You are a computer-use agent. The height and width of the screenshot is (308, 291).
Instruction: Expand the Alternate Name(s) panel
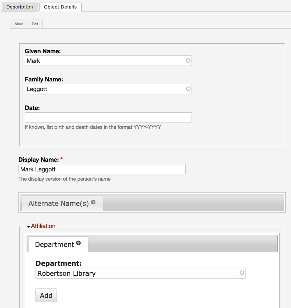[58, 203]
